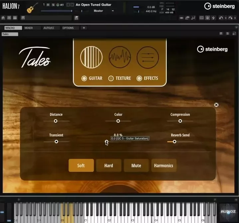Toggle the GUITAR layer on/off button
239x223 pixels.
(84, 78)
